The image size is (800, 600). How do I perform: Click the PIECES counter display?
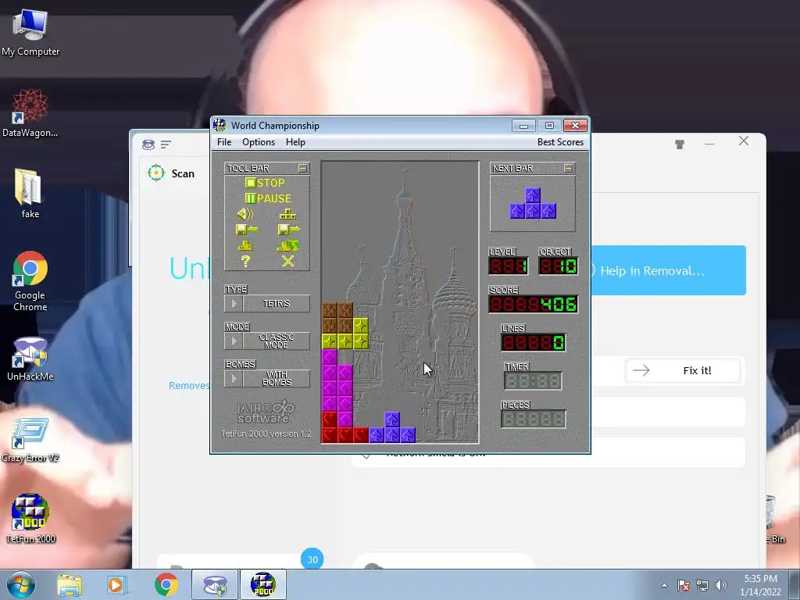pos(533,419)
